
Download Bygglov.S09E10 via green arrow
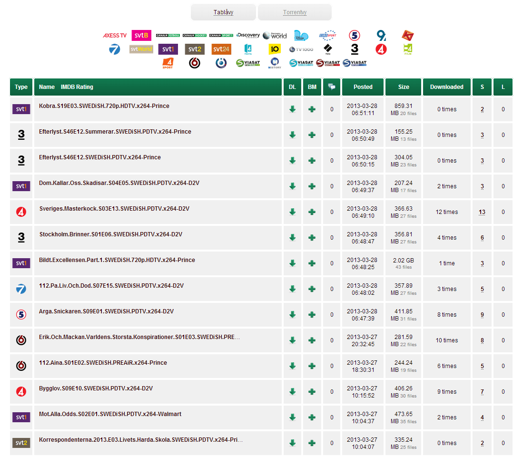coord(293,392)
